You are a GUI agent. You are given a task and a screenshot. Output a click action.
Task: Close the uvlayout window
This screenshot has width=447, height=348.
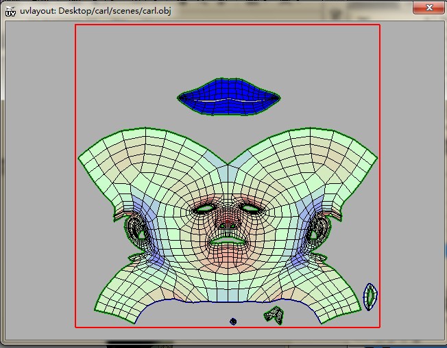click(429, 8)
